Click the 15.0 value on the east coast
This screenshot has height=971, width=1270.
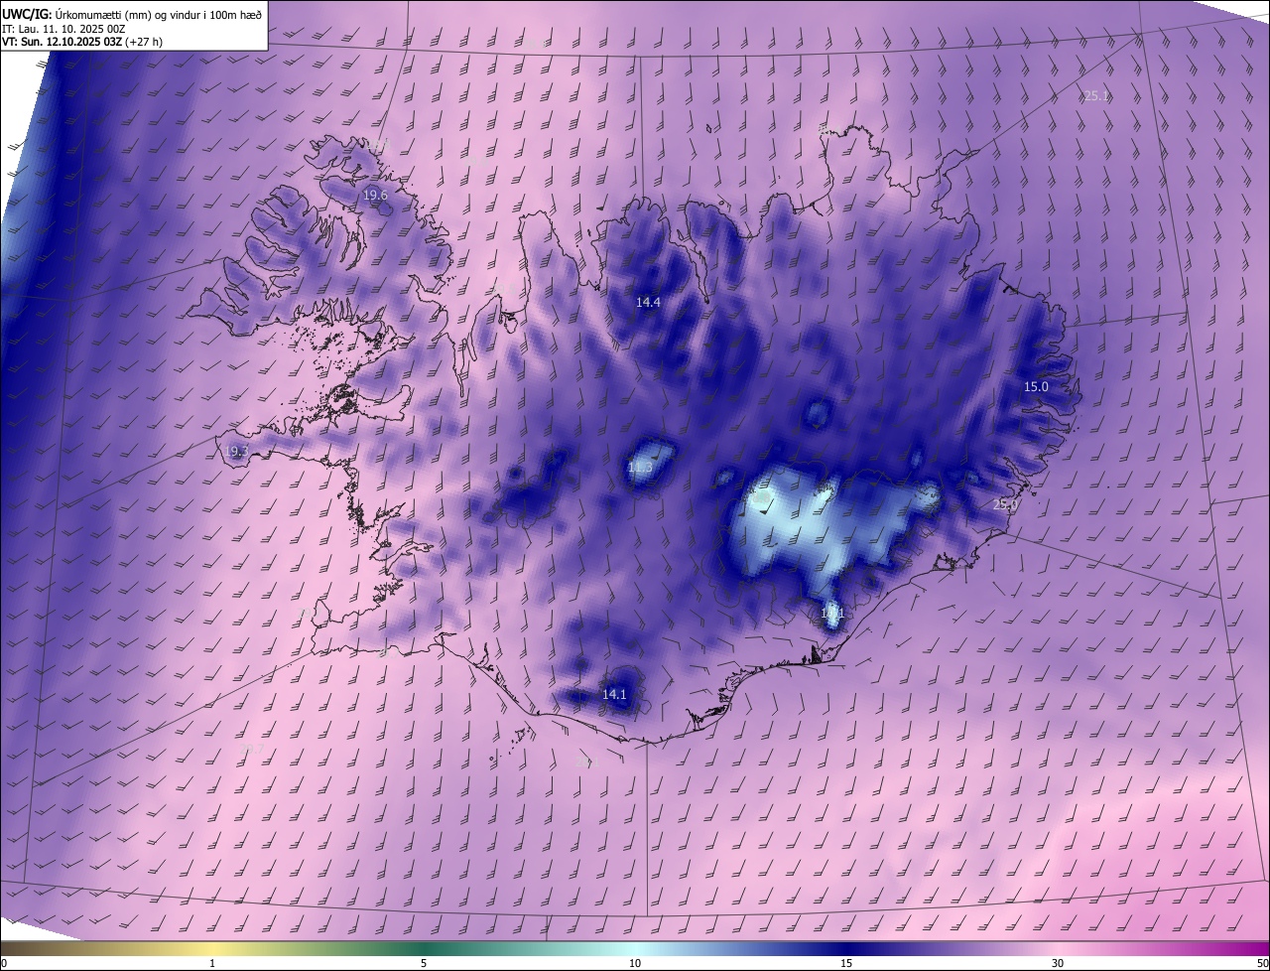pyautogui.click(x=1036, y=386)
